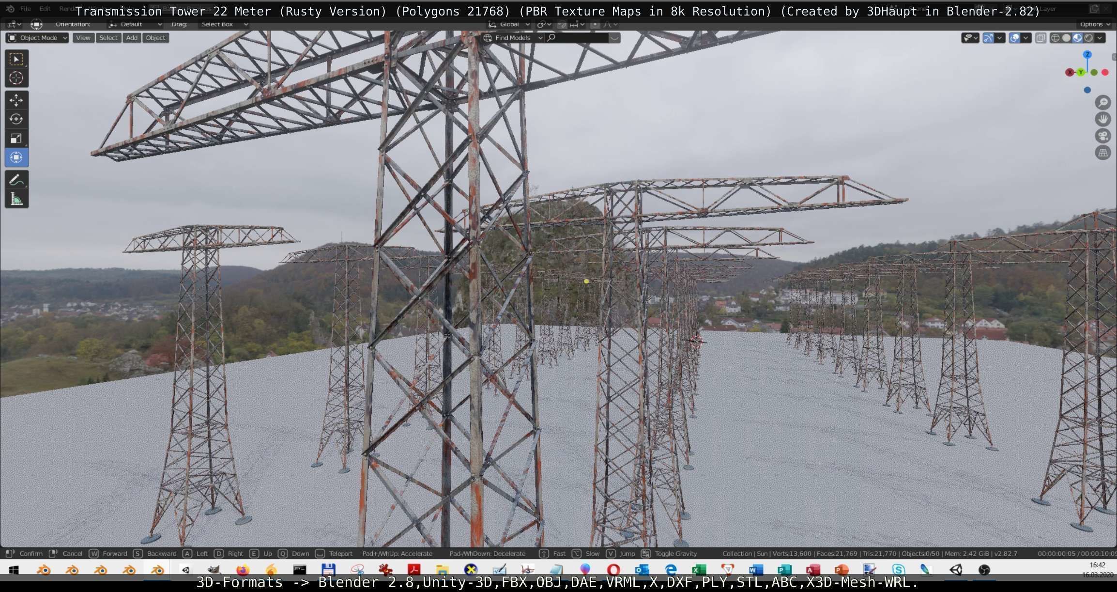Open the Add menu
The image size is (1117, 592).
(132, 38)
